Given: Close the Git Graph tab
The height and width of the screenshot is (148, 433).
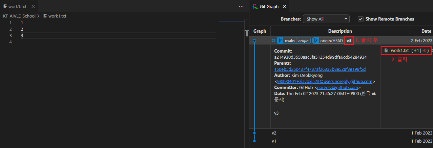Looking at the screenshot, I should [x=285, y=6].
